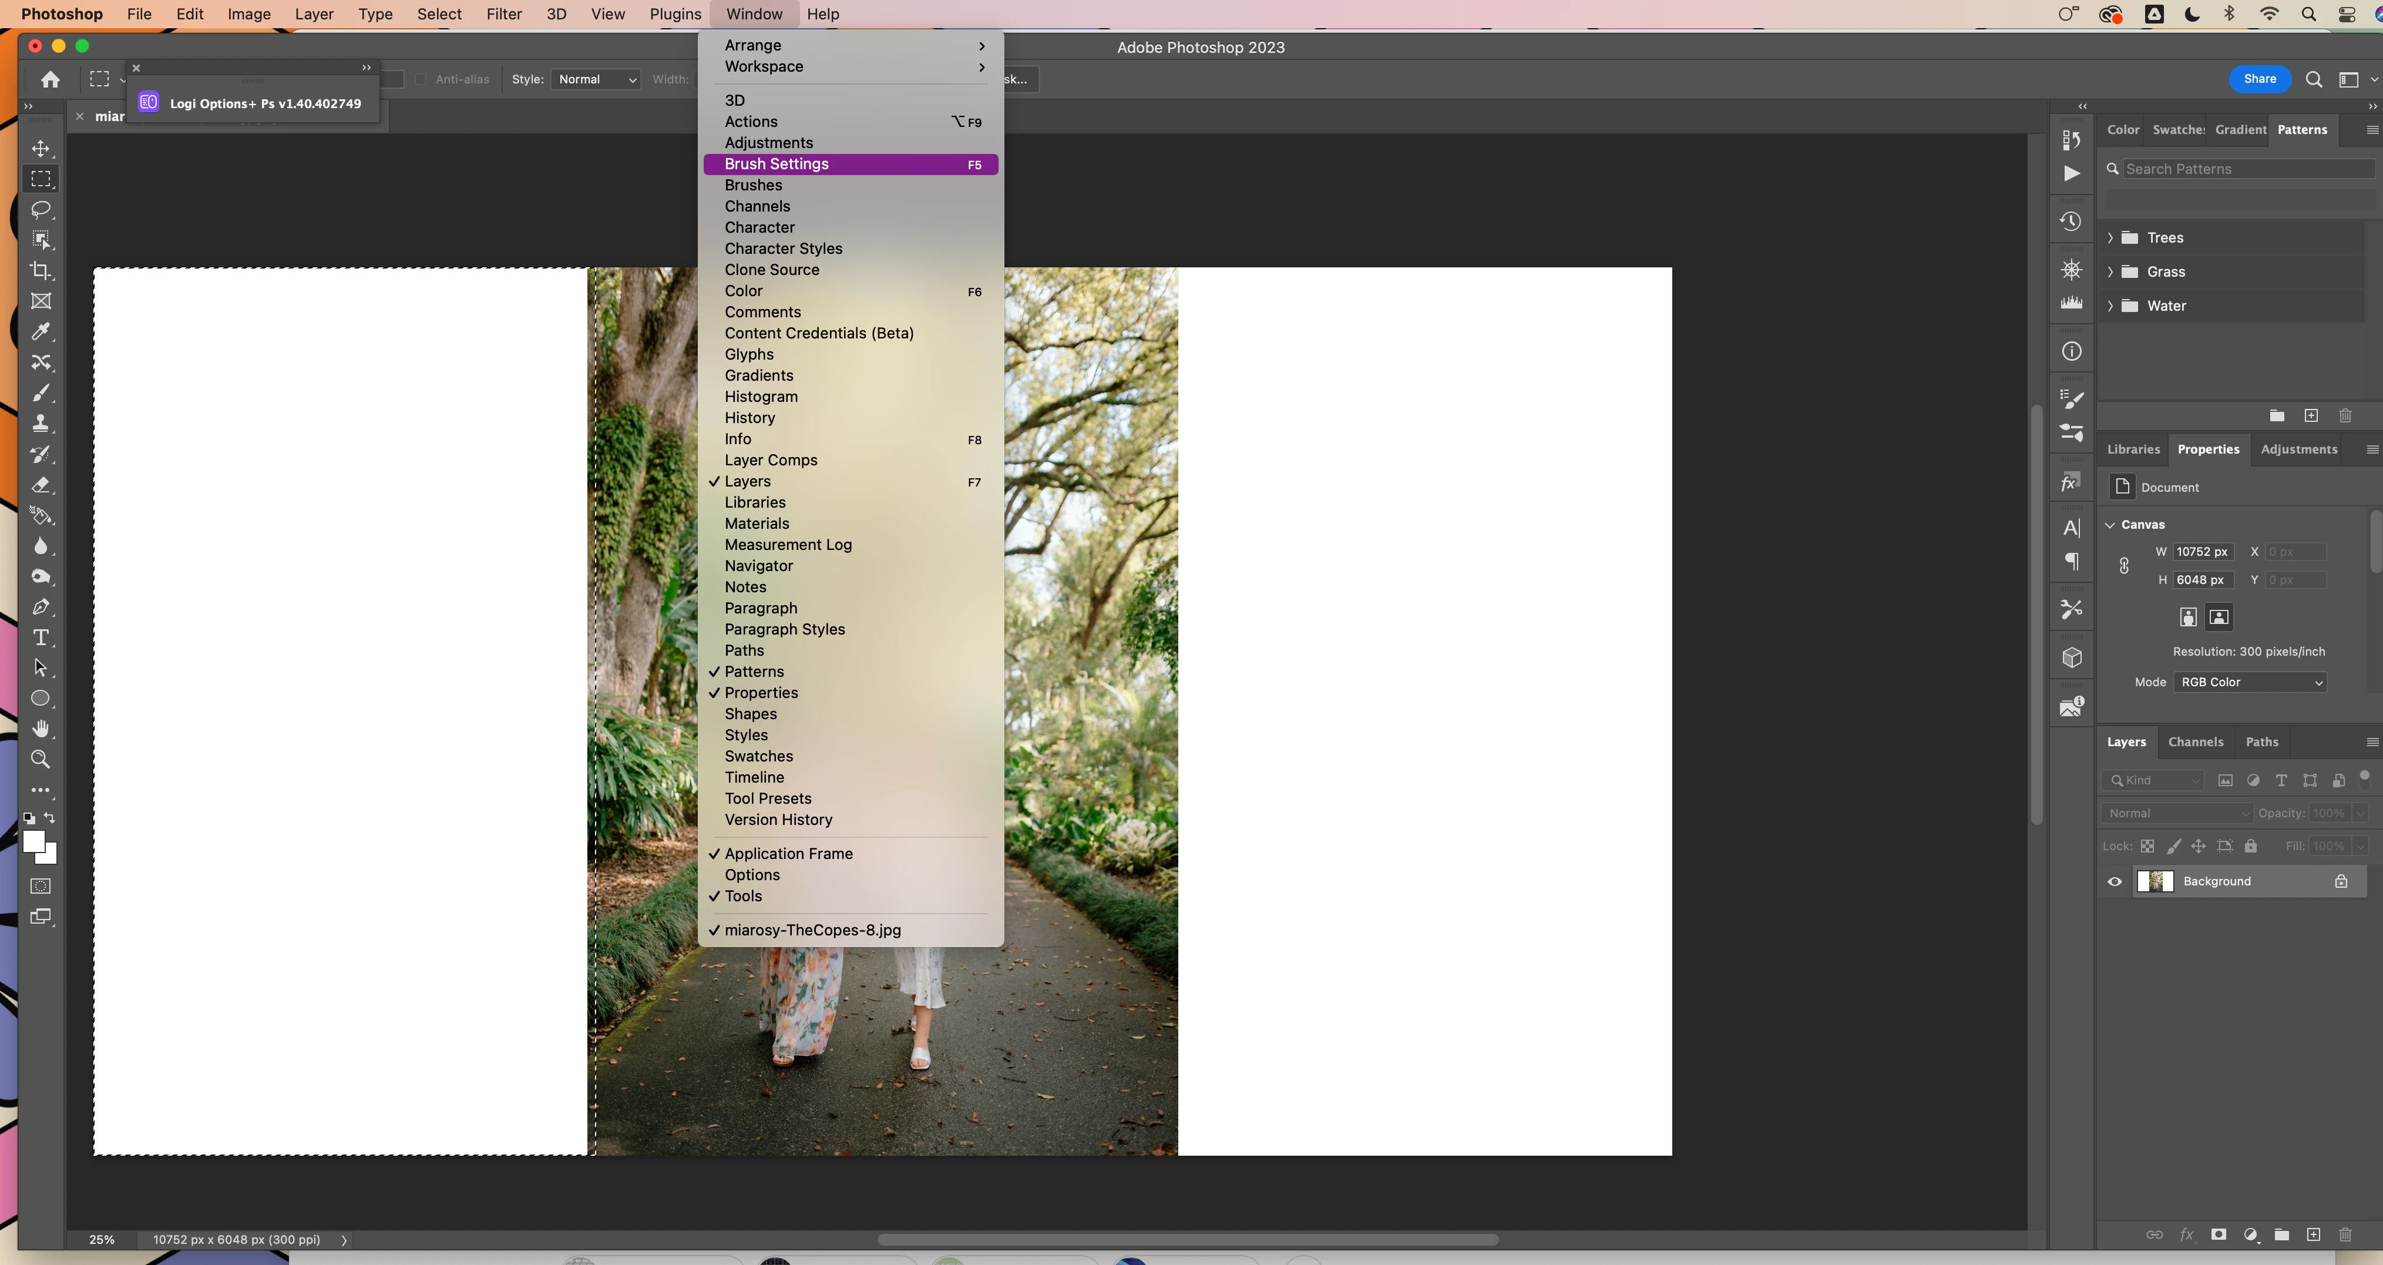This screenshot has height=1265, width=2383.
Task: Switch to the Channels tab
Action: pos(2195,742)
